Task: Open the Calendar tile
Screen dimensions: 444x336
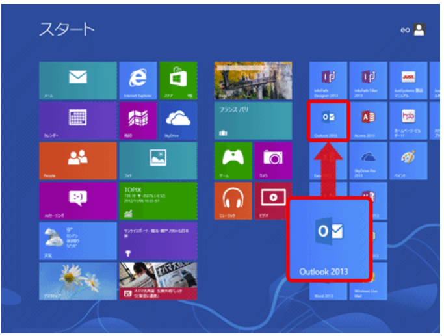Action: click(78, 121)
